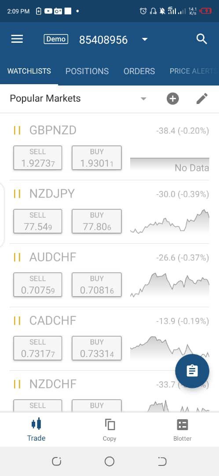The height and width of the screenshot is (476, 219).
Task: Open the CADCHF market row title
Action: (x=53, y=320)
